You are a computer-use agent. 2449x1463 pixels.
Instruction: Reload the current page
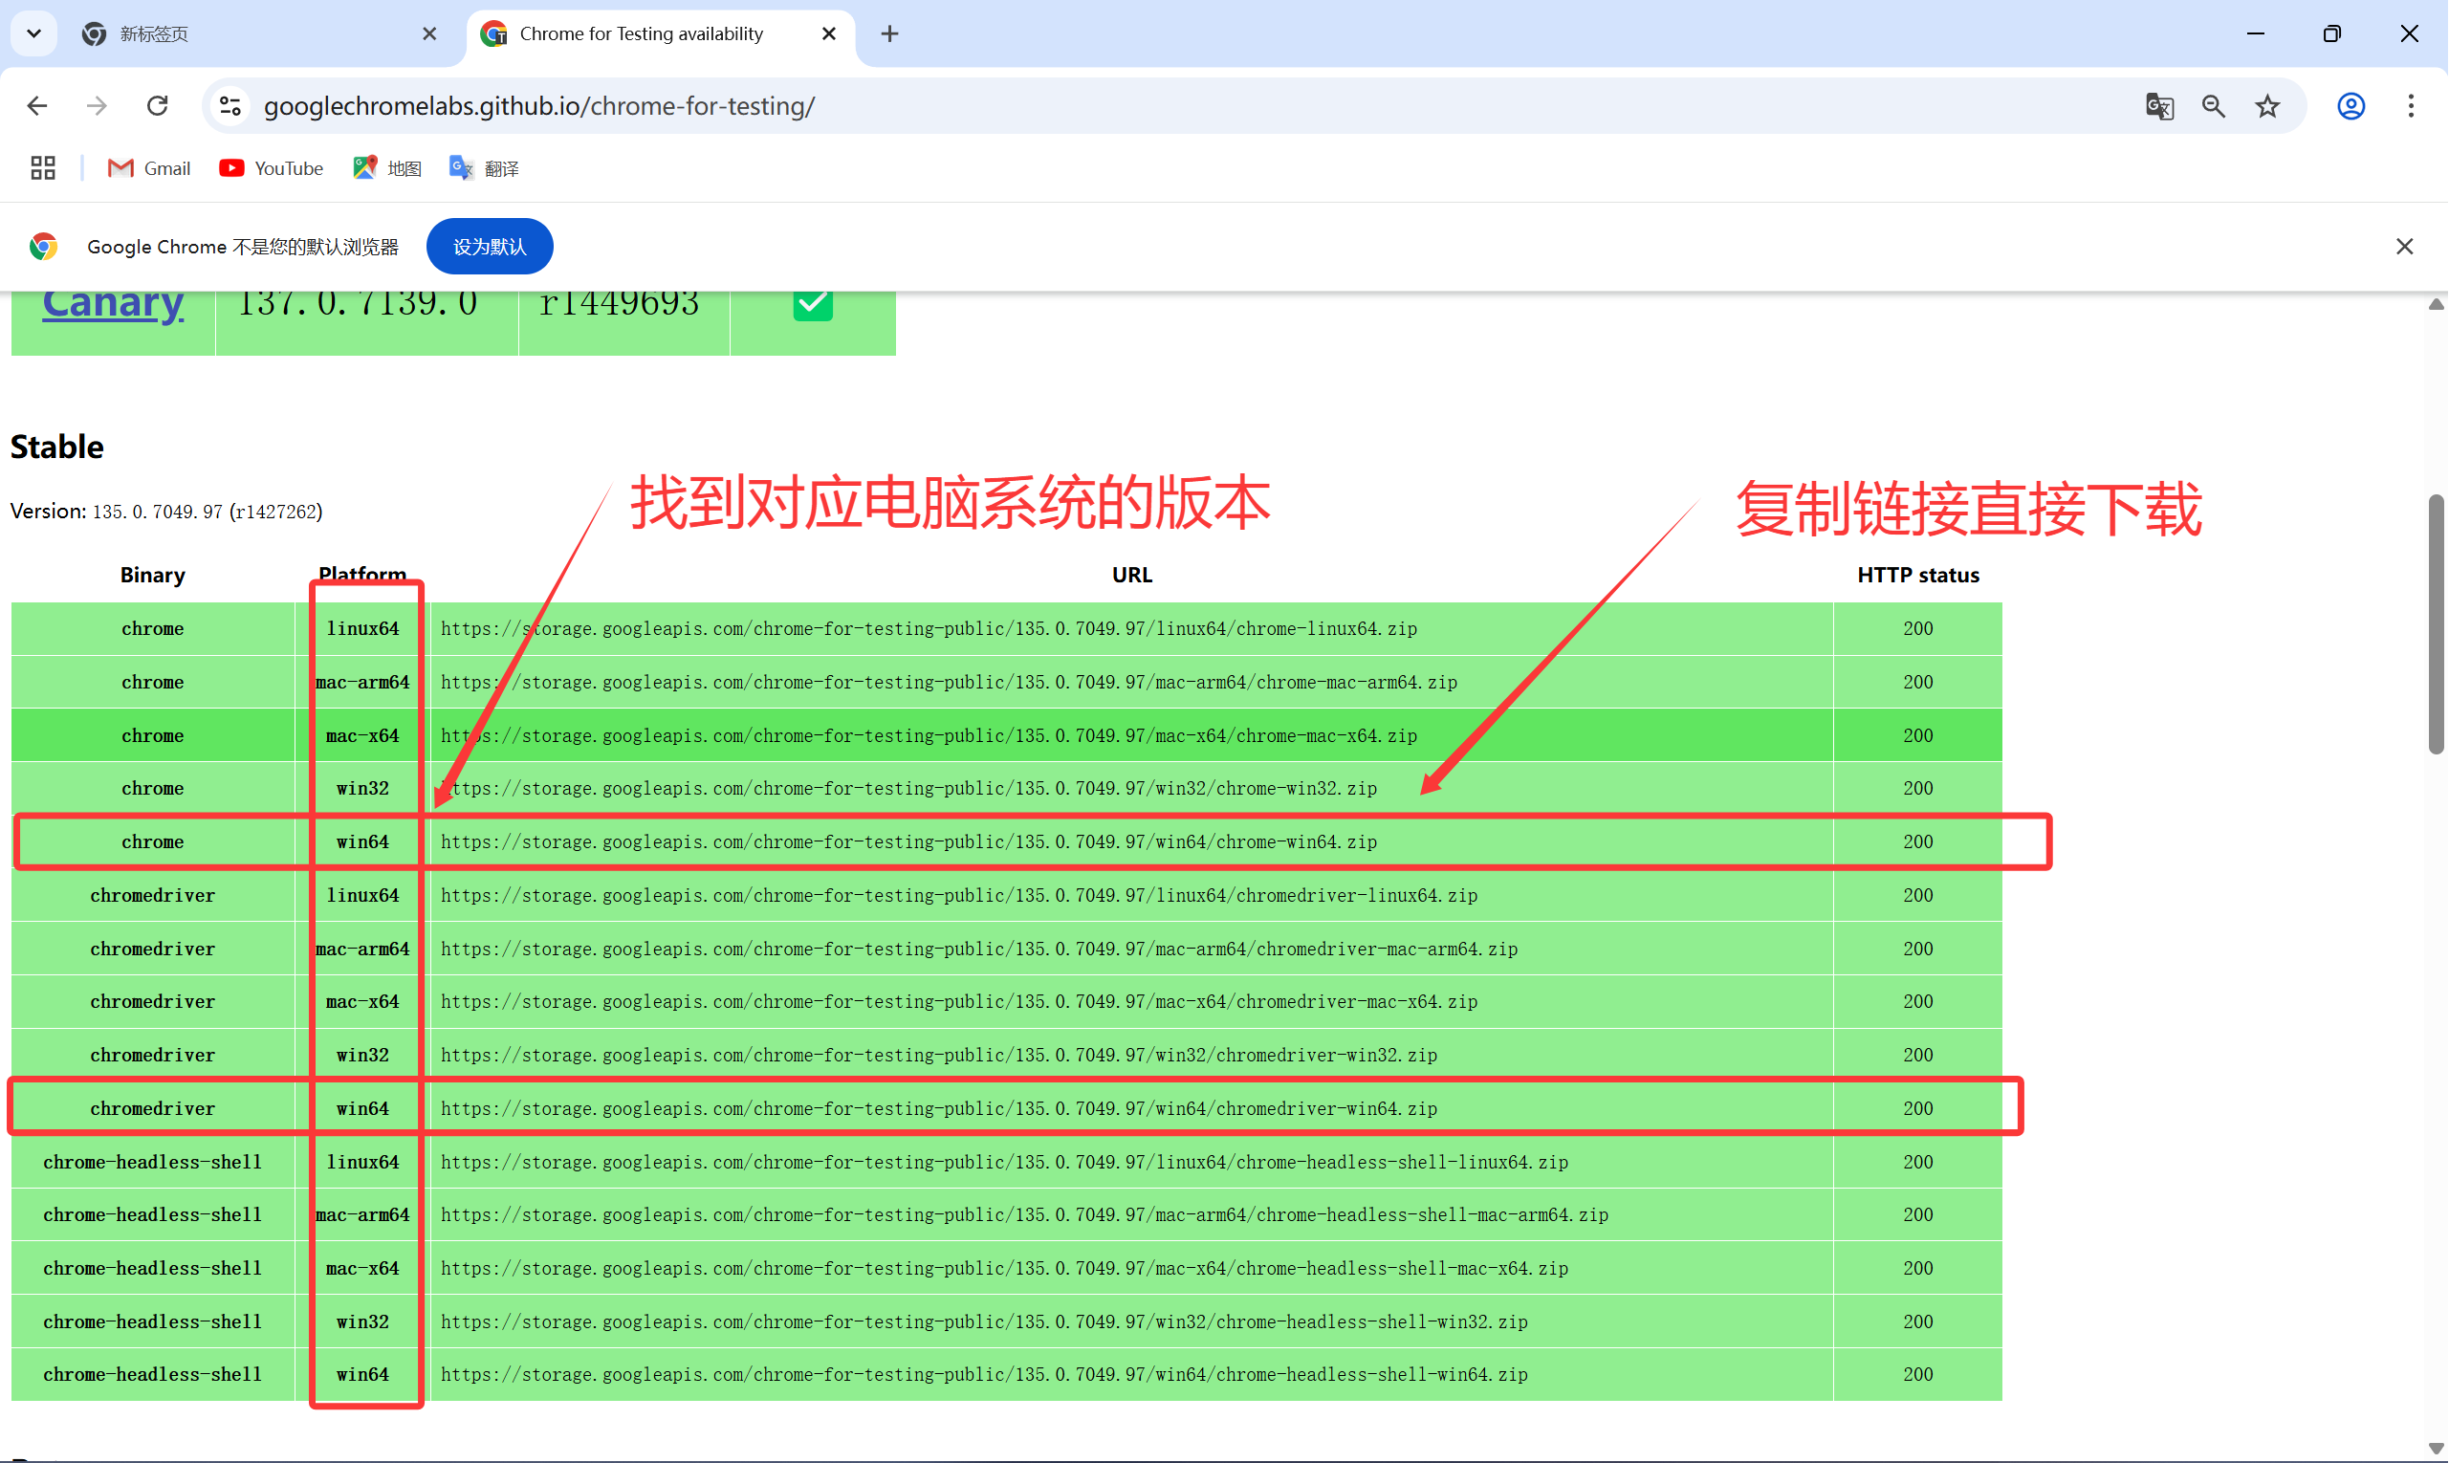pyautogui.click(x=158, y=106)
